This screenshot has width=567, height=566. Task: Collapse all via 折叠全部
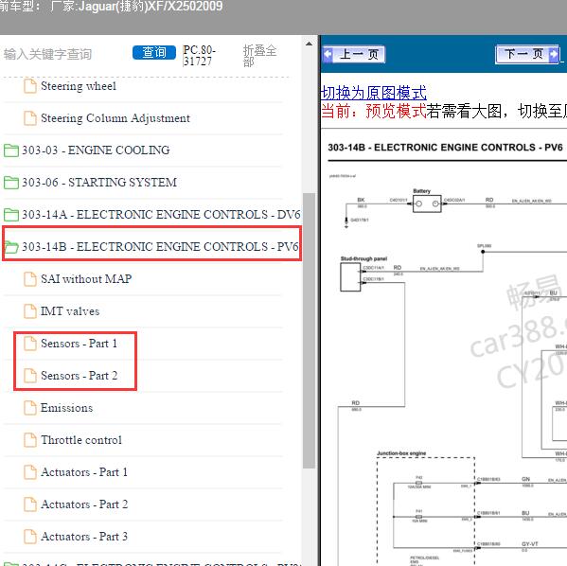[259, 56]
